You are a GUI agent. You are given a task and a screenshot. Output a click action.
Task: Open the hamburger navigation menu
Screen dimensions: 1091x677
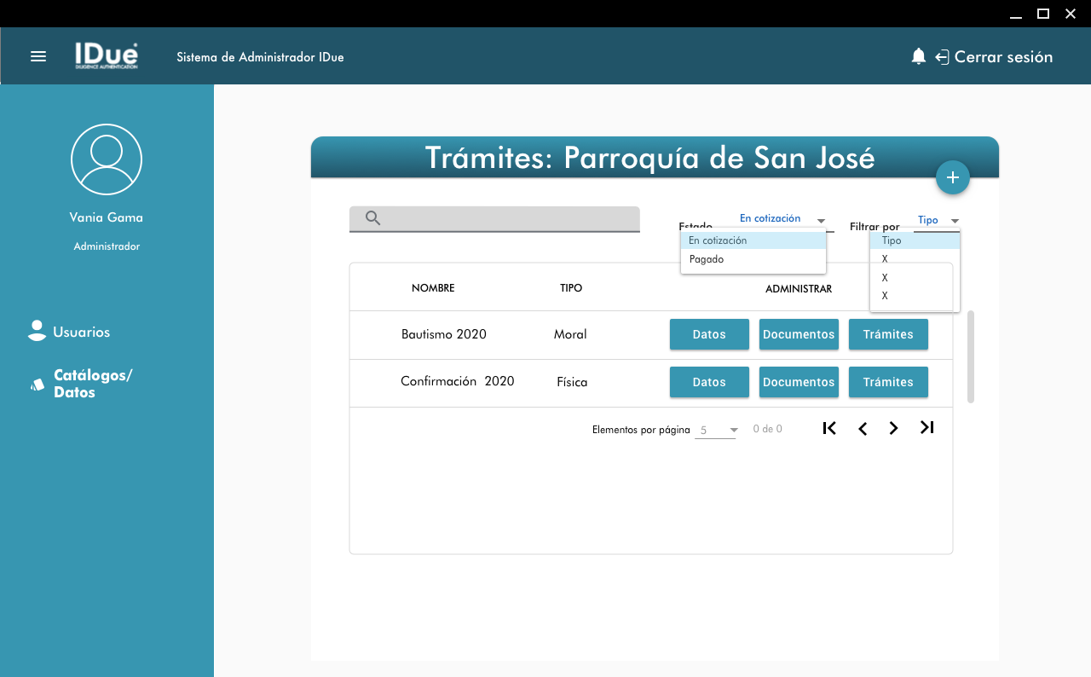click(x=38, y=56)
